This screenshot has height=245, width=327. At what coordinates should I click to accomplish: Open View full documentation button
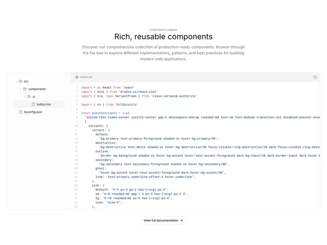[163, 221]
